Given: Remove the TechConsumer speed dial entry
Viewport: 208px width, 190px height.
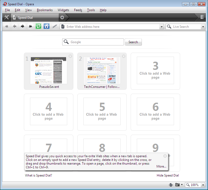Looking at the screenshot, I should coord(124,56).
